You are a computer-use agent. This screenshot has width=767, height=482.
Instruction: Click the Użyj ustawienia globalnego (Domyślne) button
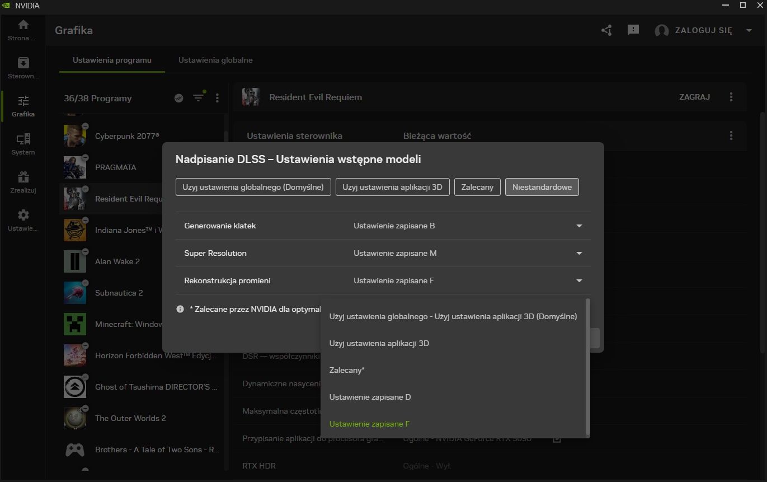pos(253,187)
